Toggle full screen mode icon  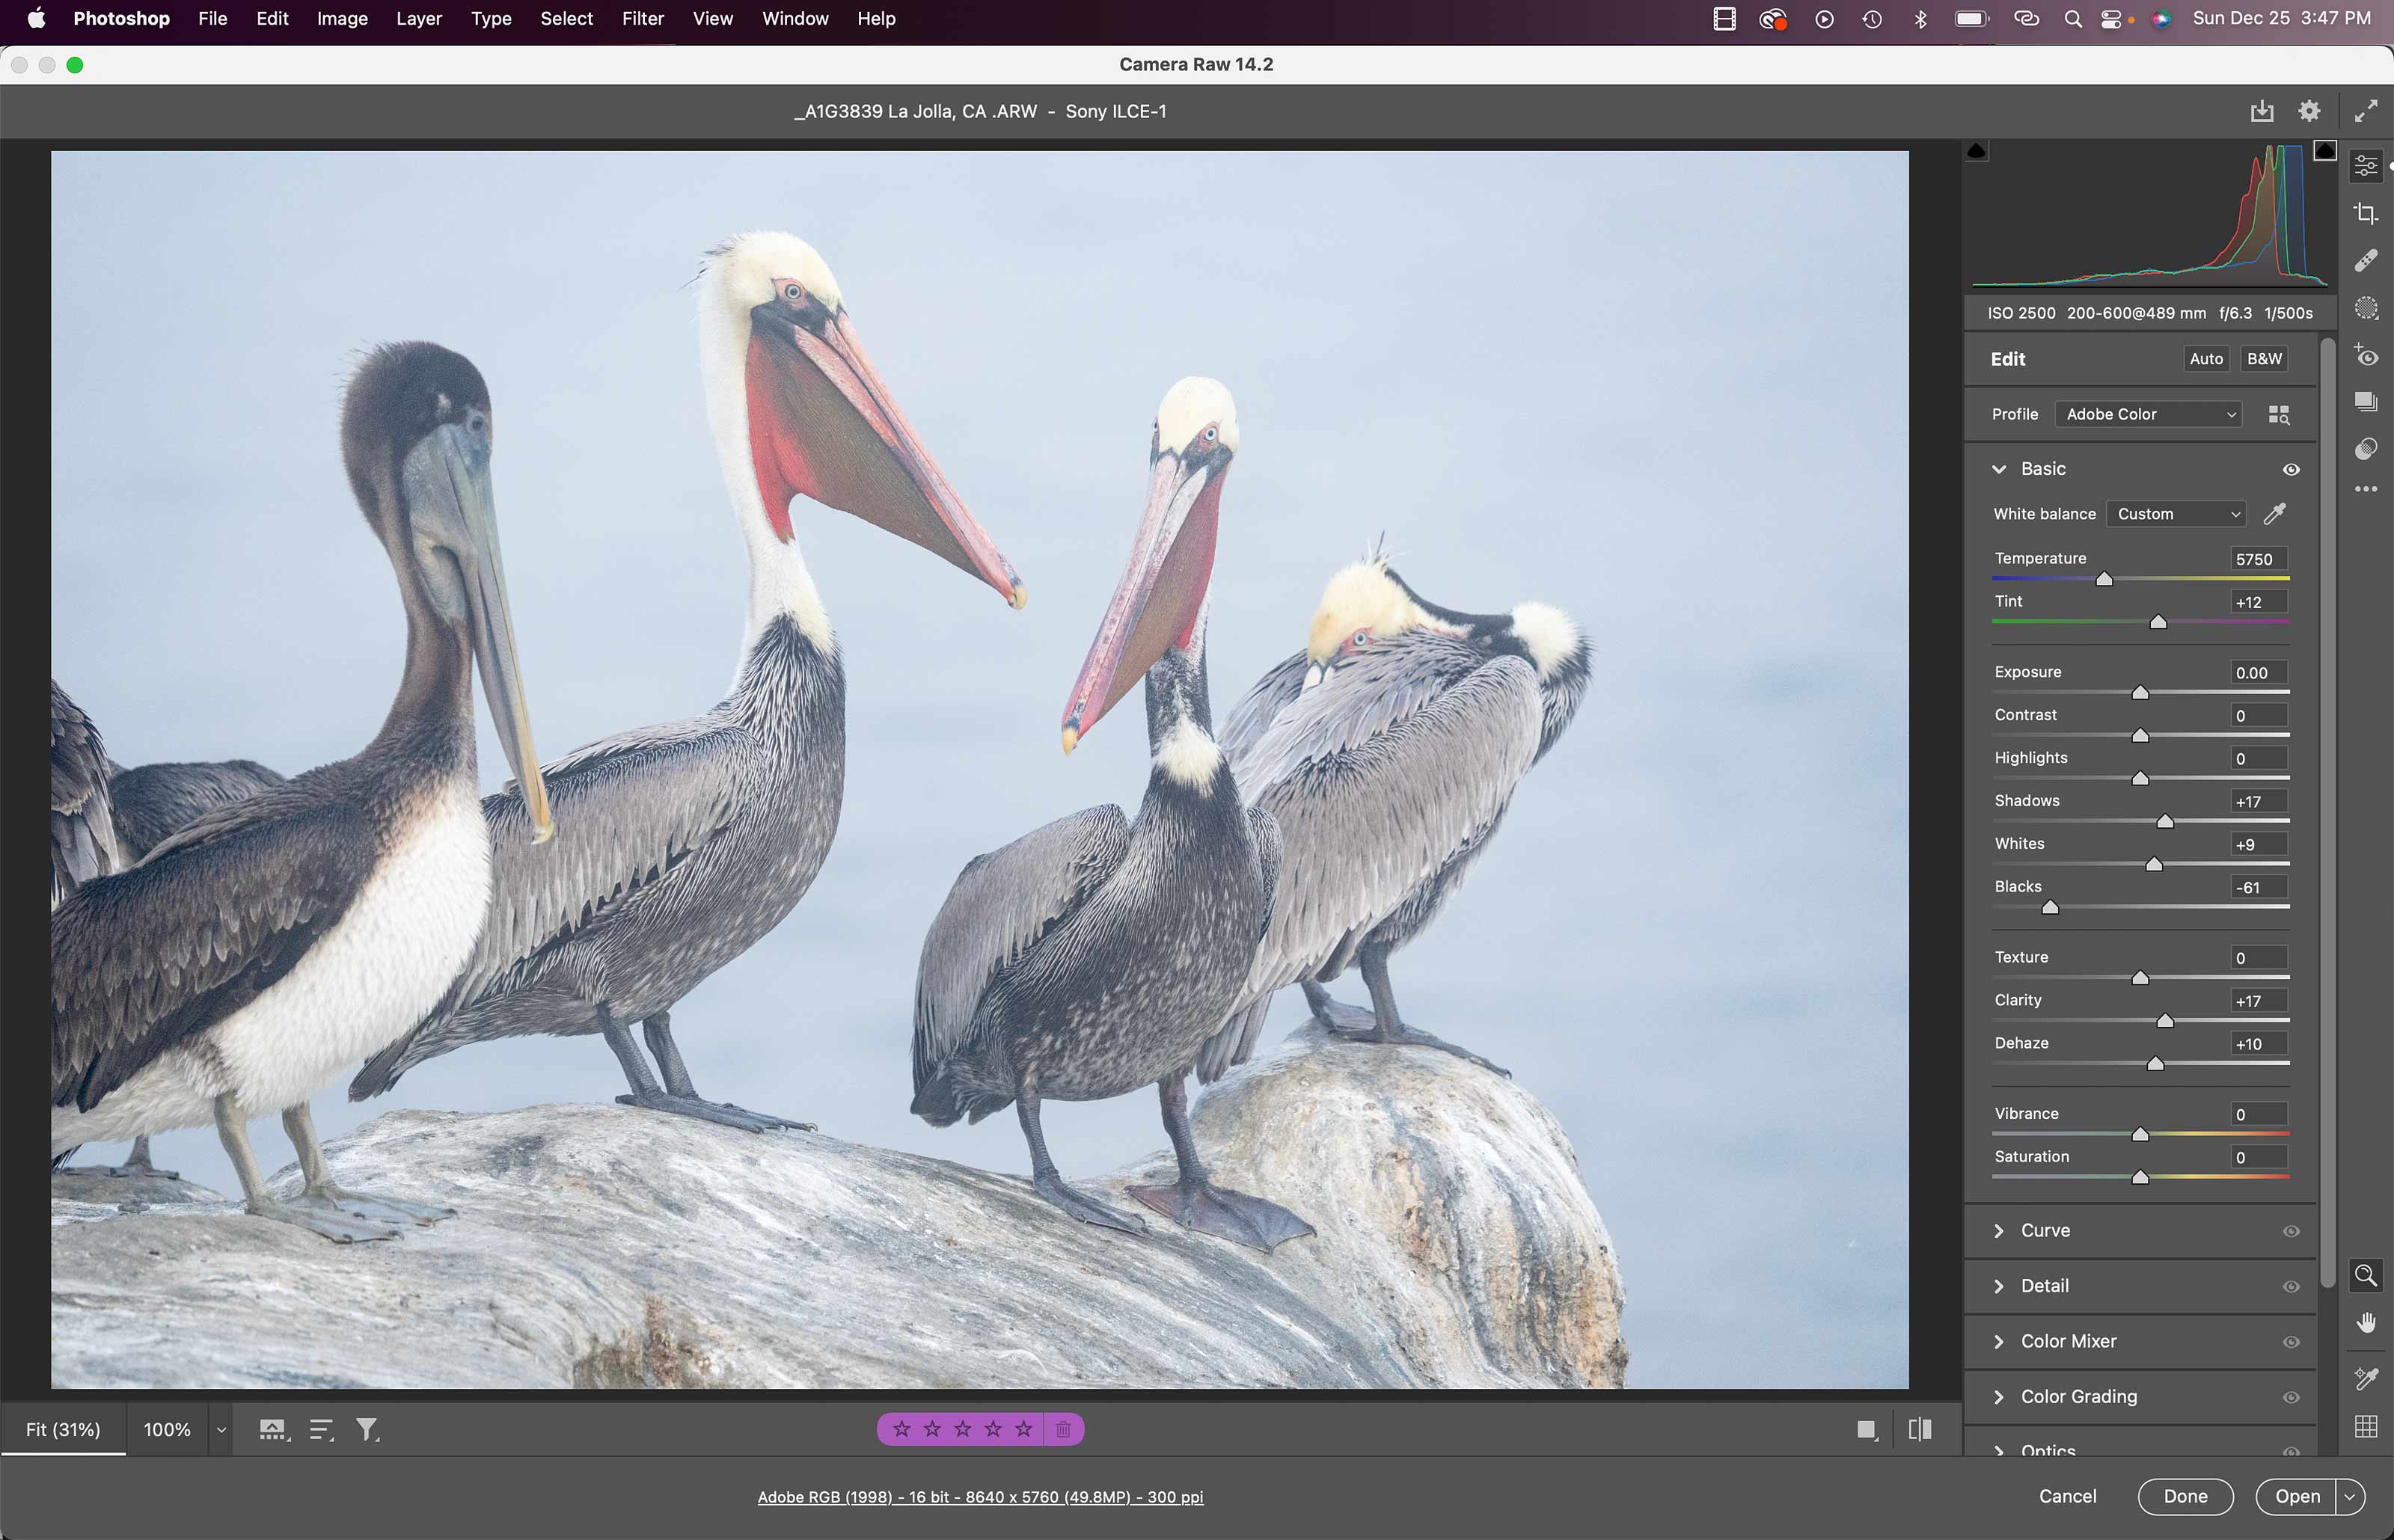2365,111
